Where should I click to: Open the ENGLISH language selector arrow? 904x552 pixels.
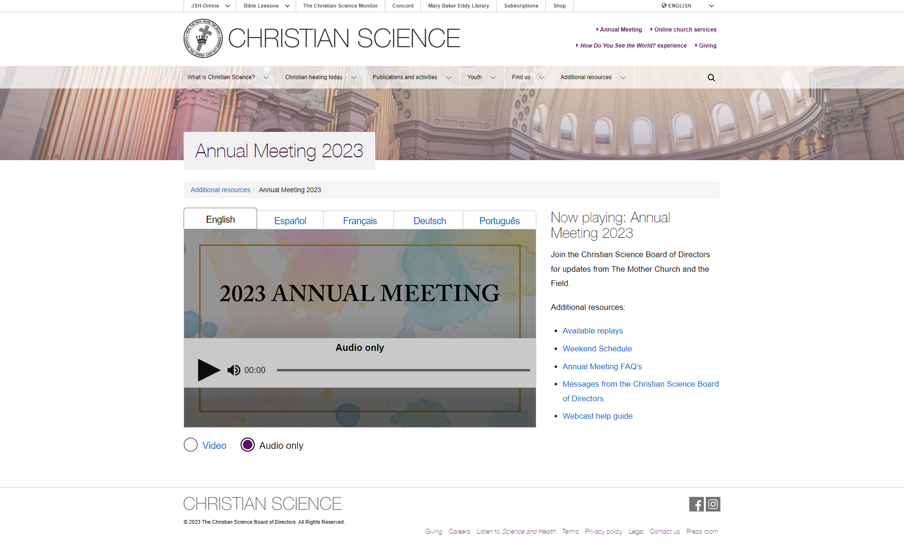[711, 6]
